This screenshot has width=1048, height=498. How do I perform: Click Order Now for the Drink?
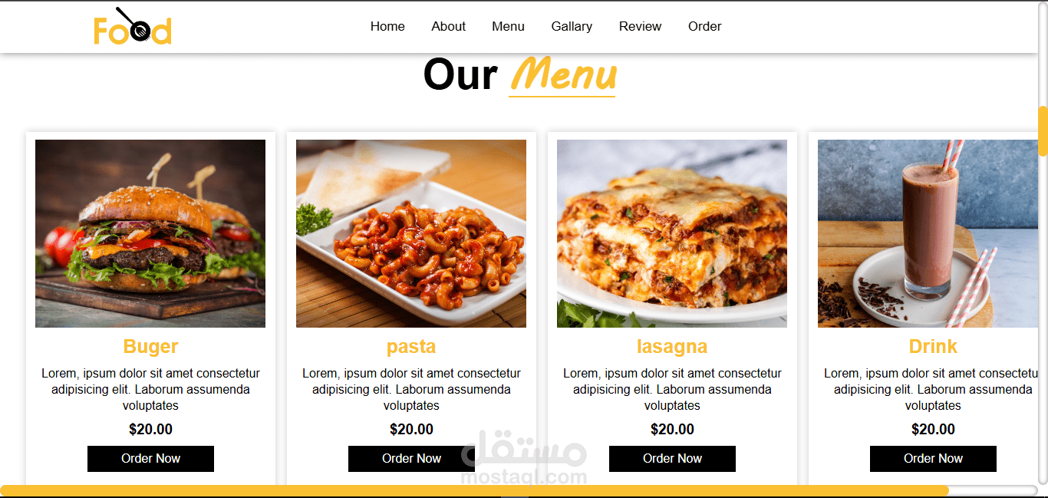tap(933, 459)
